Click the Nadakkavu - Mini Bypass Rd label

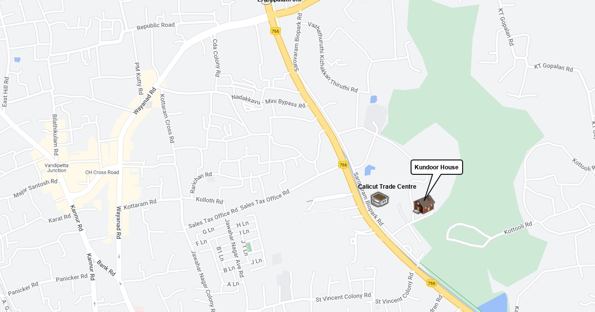tap(269, 101)
